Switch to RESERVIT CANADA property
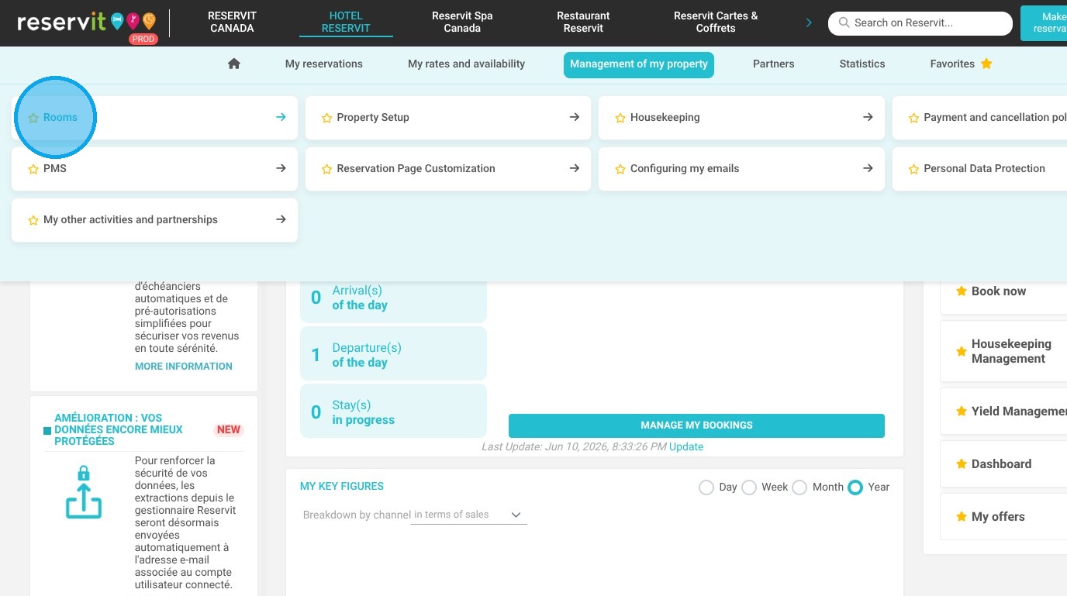1067x596 pixels. (x=232, y=22)
